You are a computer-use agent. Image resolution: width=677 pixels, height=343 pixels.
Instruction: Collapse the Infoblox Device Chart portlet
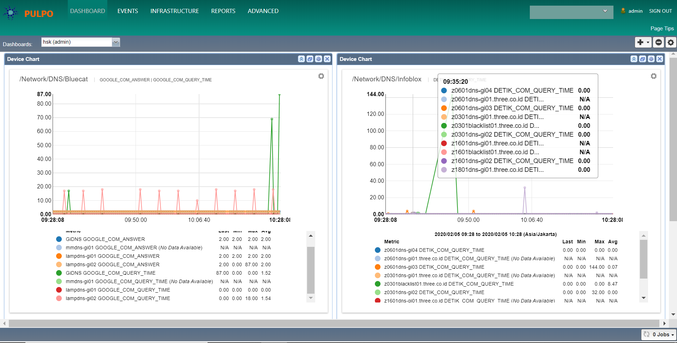tap(634, 59)
